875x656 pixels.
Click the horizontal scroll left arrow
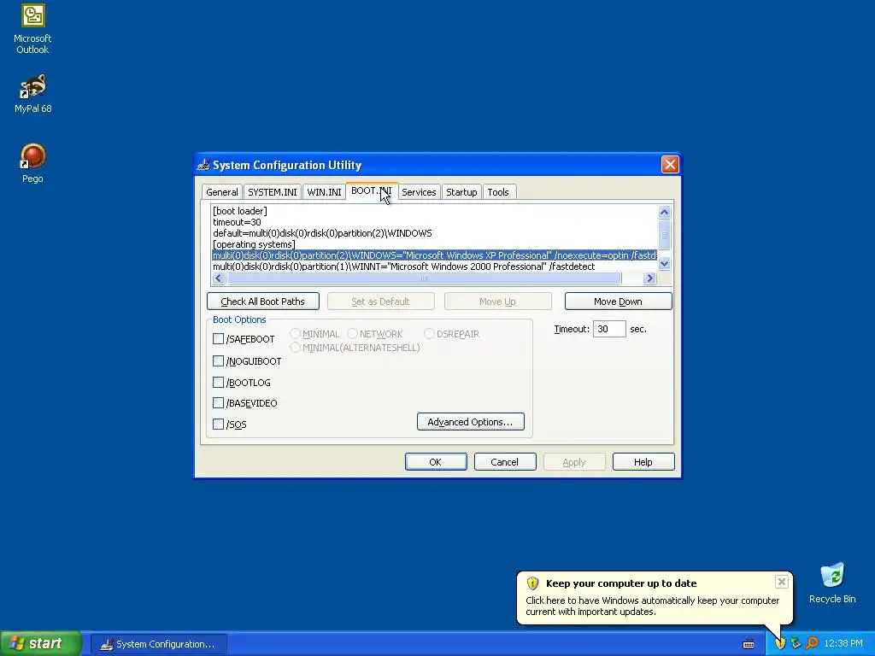[218, 278]
